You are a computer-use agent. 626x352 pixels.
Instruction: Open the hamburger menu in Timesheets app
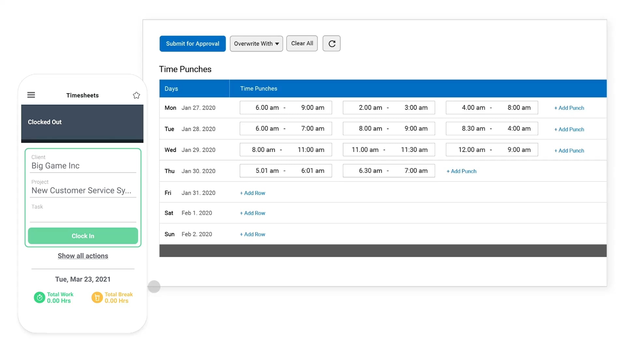31,95
